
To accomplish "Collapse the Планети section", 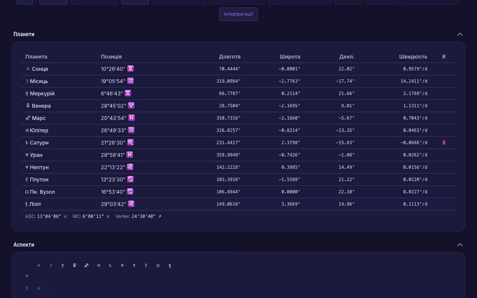I will (x=459, y=34).
